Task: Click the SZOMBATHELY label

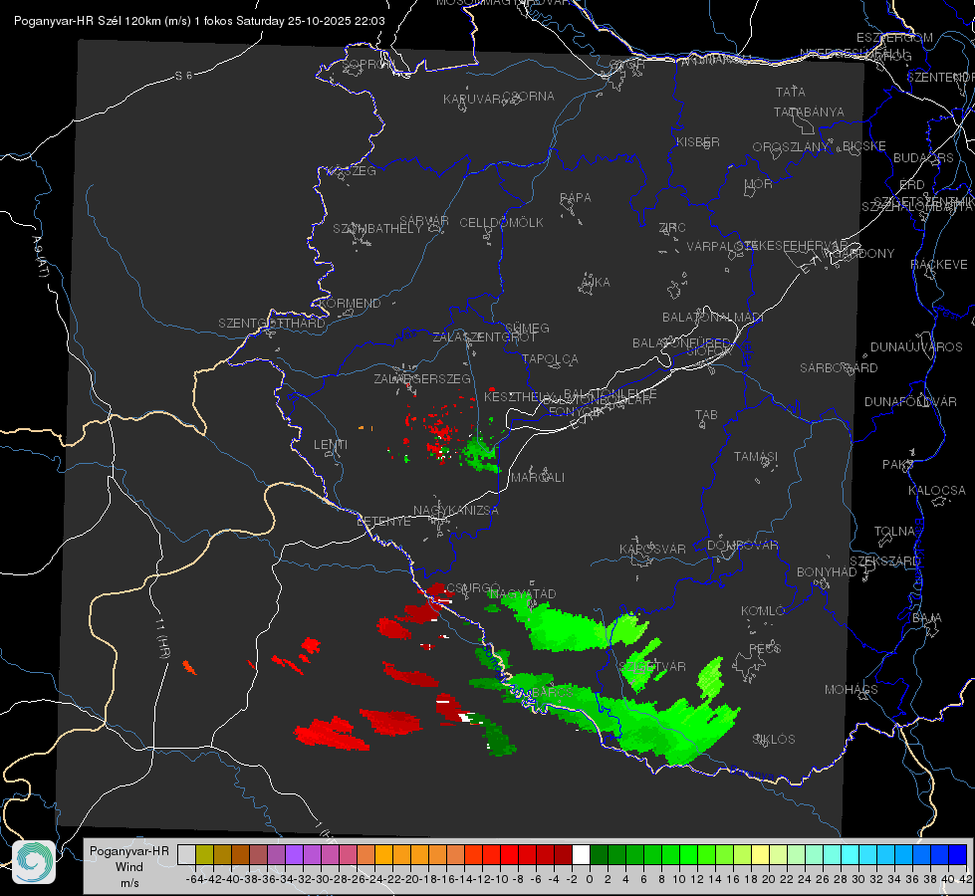Action: 377,229
